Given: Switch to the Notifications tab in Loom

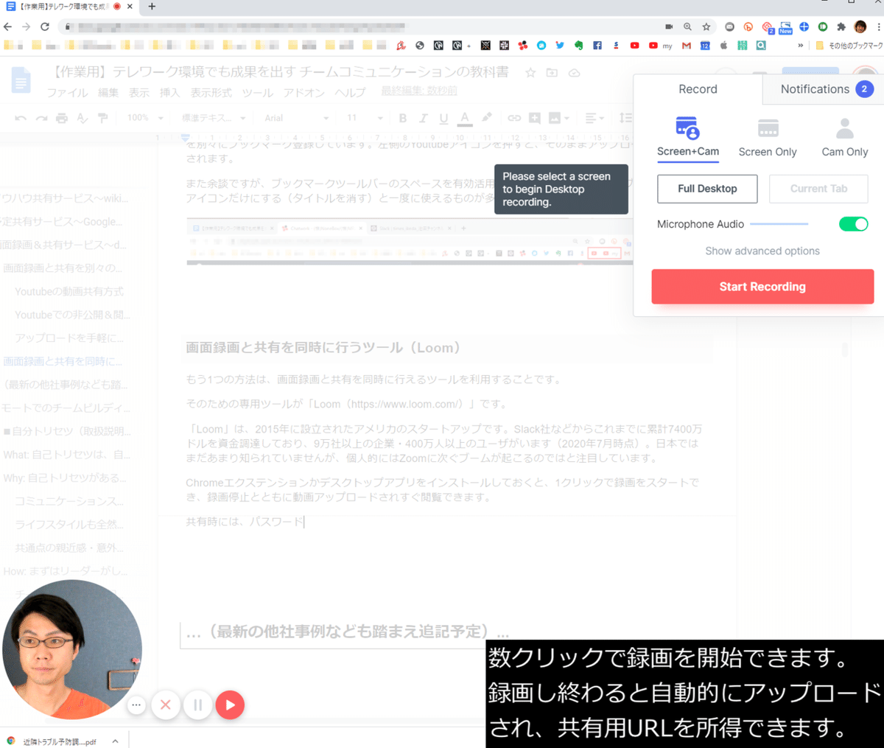Looking at the screenshot, I should pos(816,88).
